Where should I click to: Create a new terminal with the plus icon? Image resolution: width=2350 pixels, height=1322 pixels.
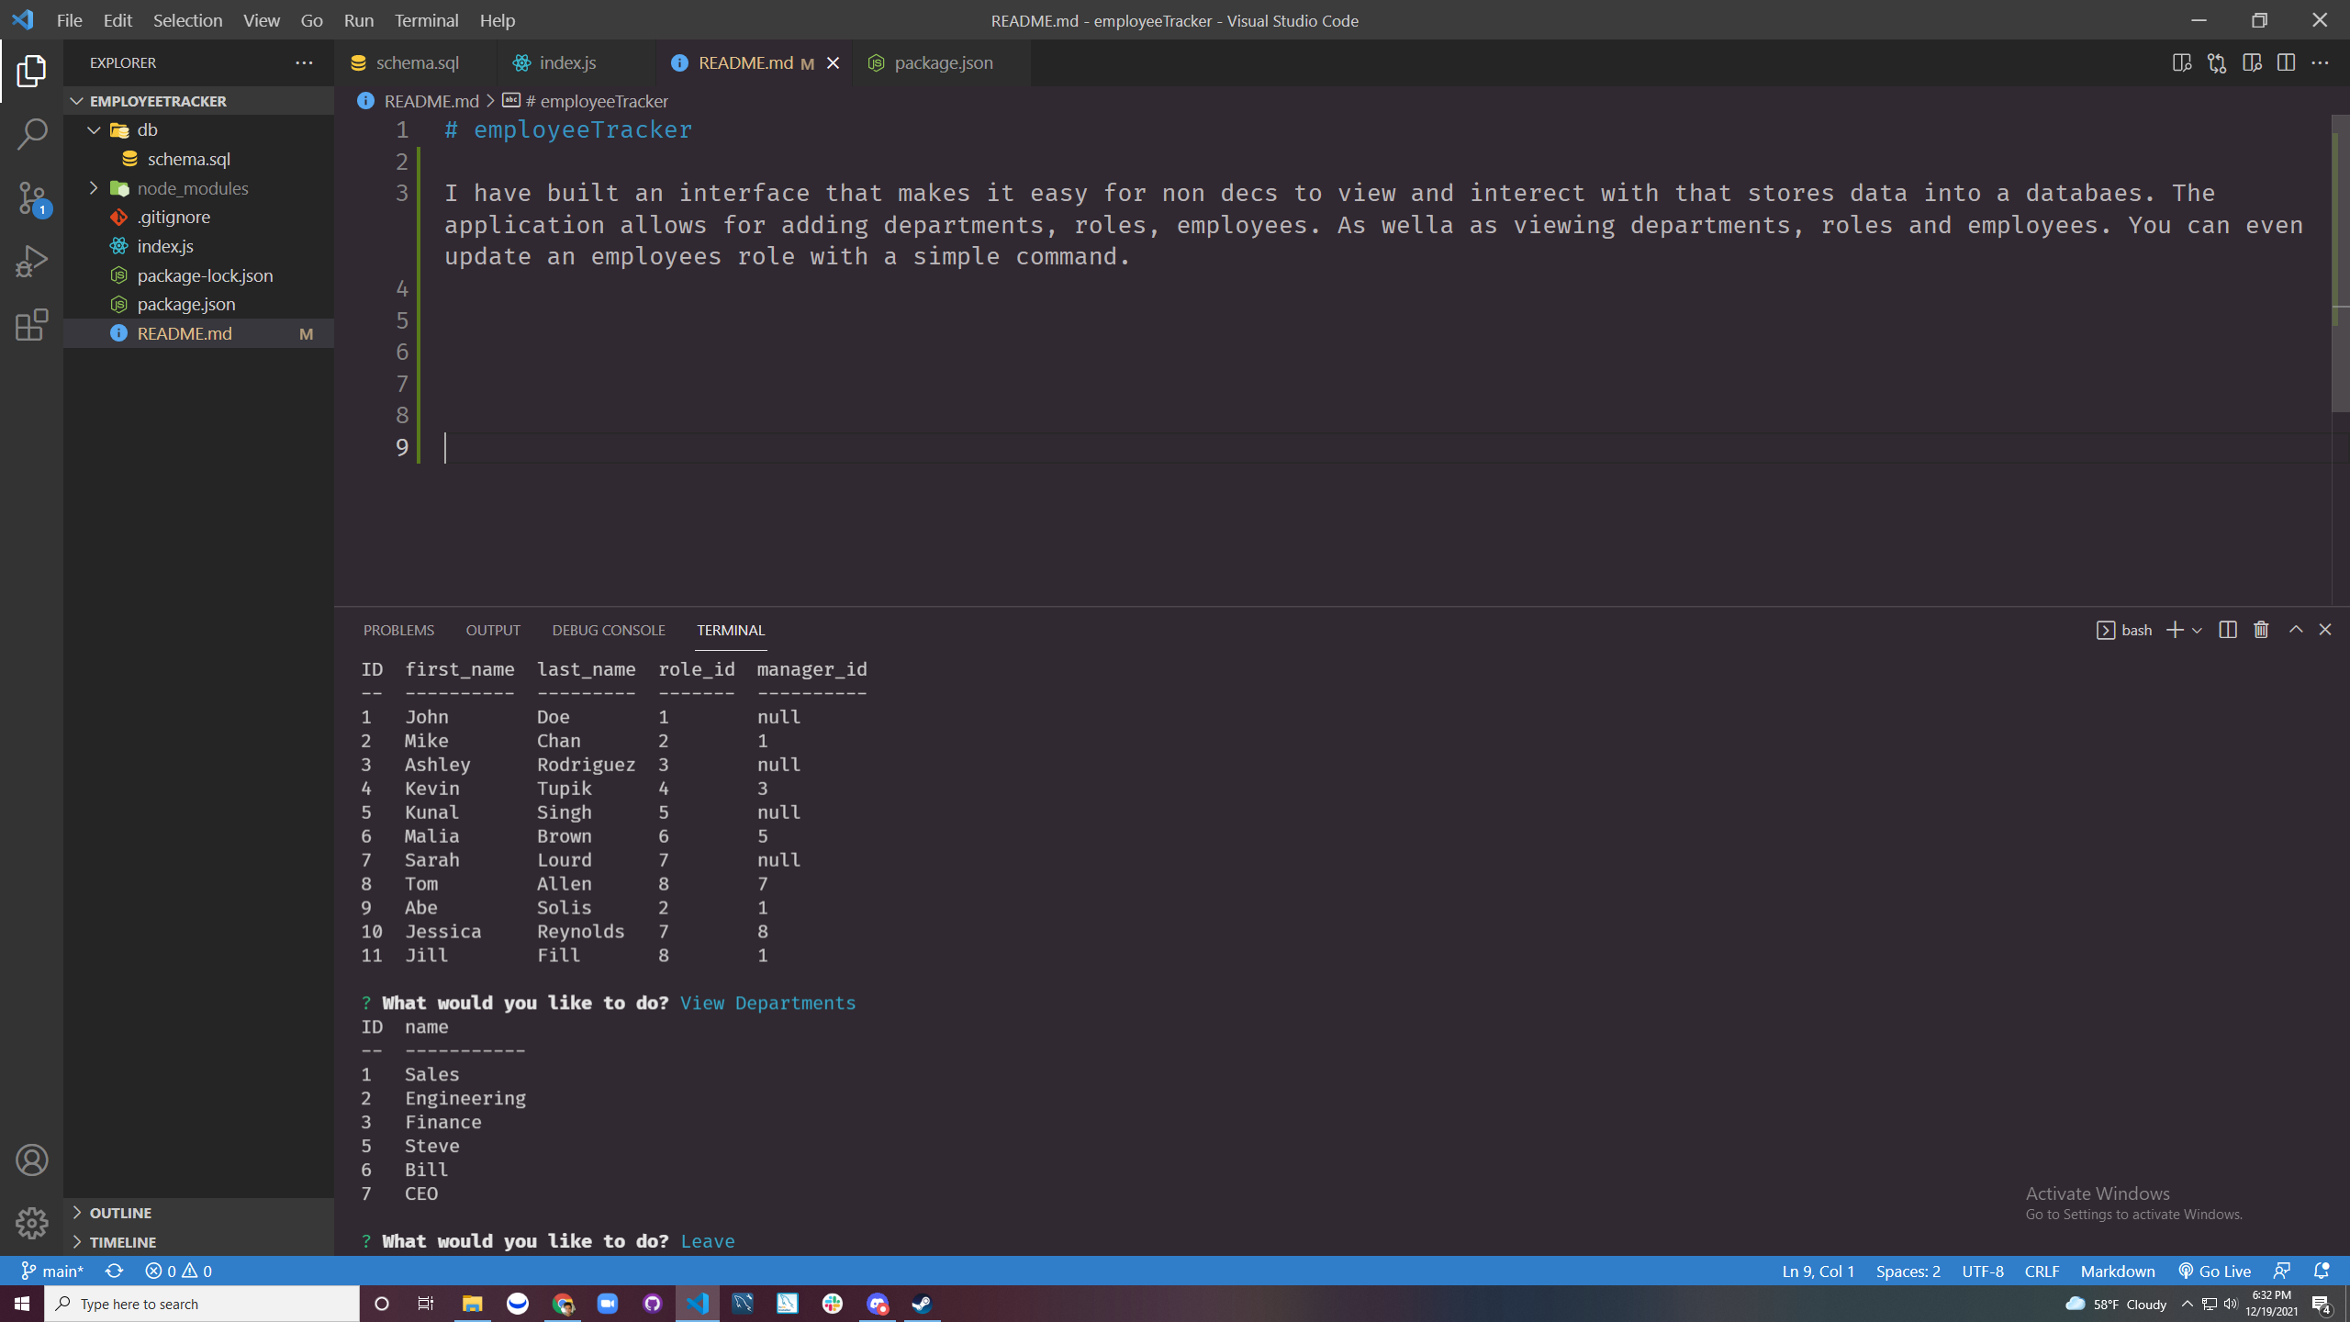[2173, 630]
